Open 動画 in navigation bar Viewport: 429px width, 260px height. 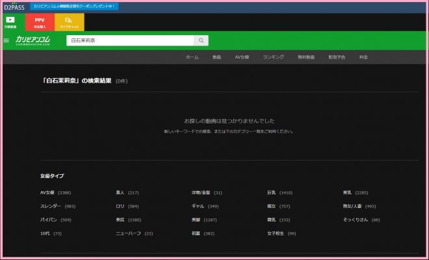(x=216, y=57)
